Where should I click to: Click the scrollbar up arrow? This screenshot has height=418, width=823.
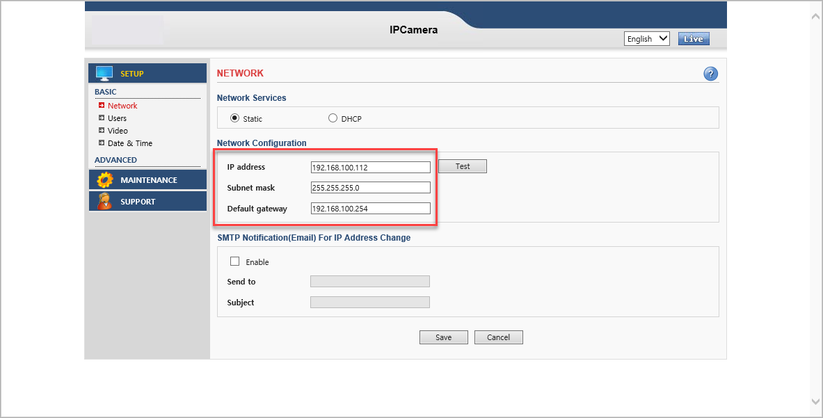click(x=815, y=17)
